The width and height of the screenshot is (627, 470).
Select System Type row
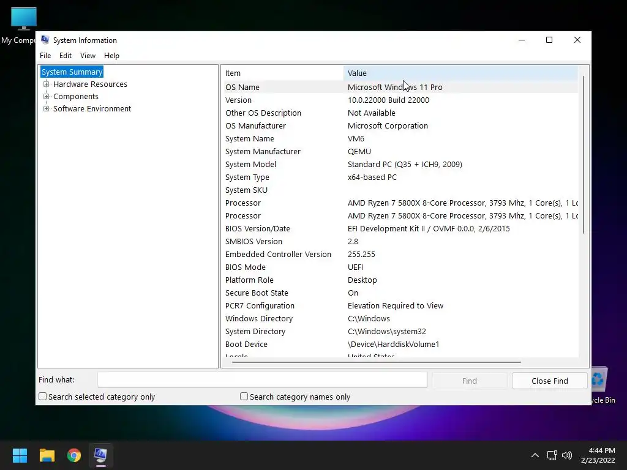tap(400, 177)
